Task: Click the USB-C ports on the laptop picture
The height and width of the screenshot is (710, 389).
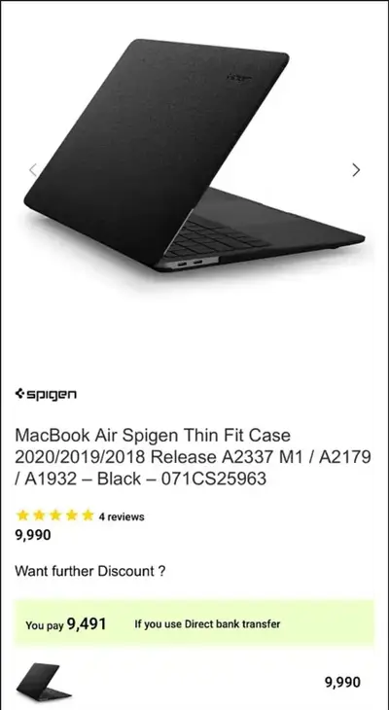Action: point(191,263)
